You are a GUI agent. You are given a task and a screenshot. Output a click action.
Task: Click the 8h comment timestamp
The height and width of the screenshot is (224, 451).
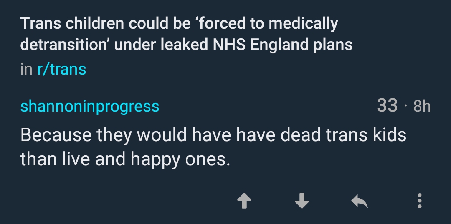422,106
